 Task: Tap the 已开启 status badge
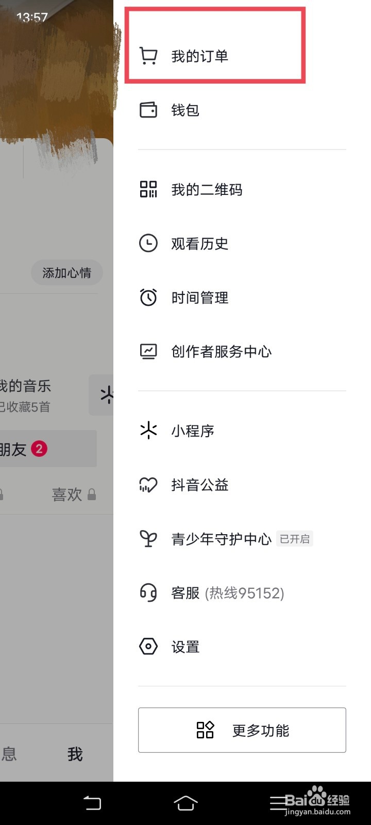click(295, 539)
